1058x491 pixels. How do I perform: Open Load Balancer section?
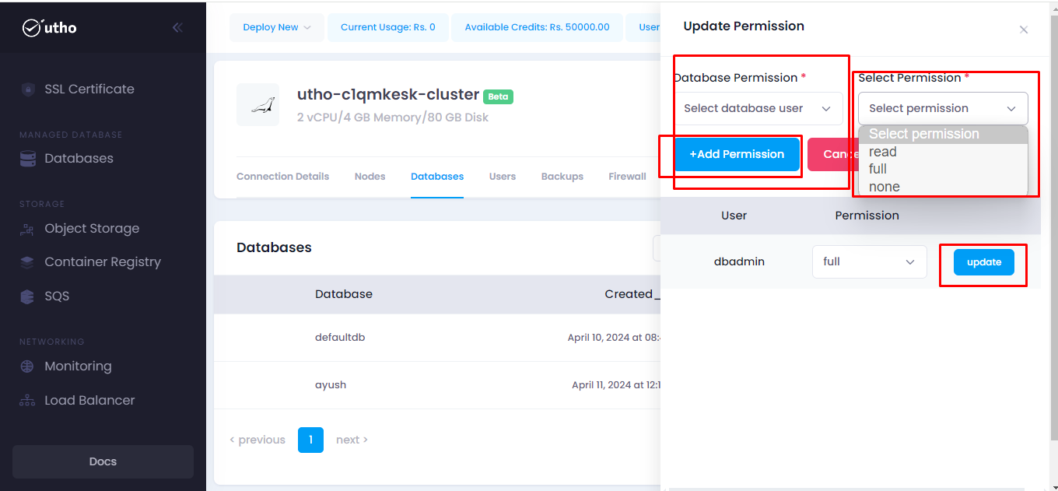tap(89, 401)
